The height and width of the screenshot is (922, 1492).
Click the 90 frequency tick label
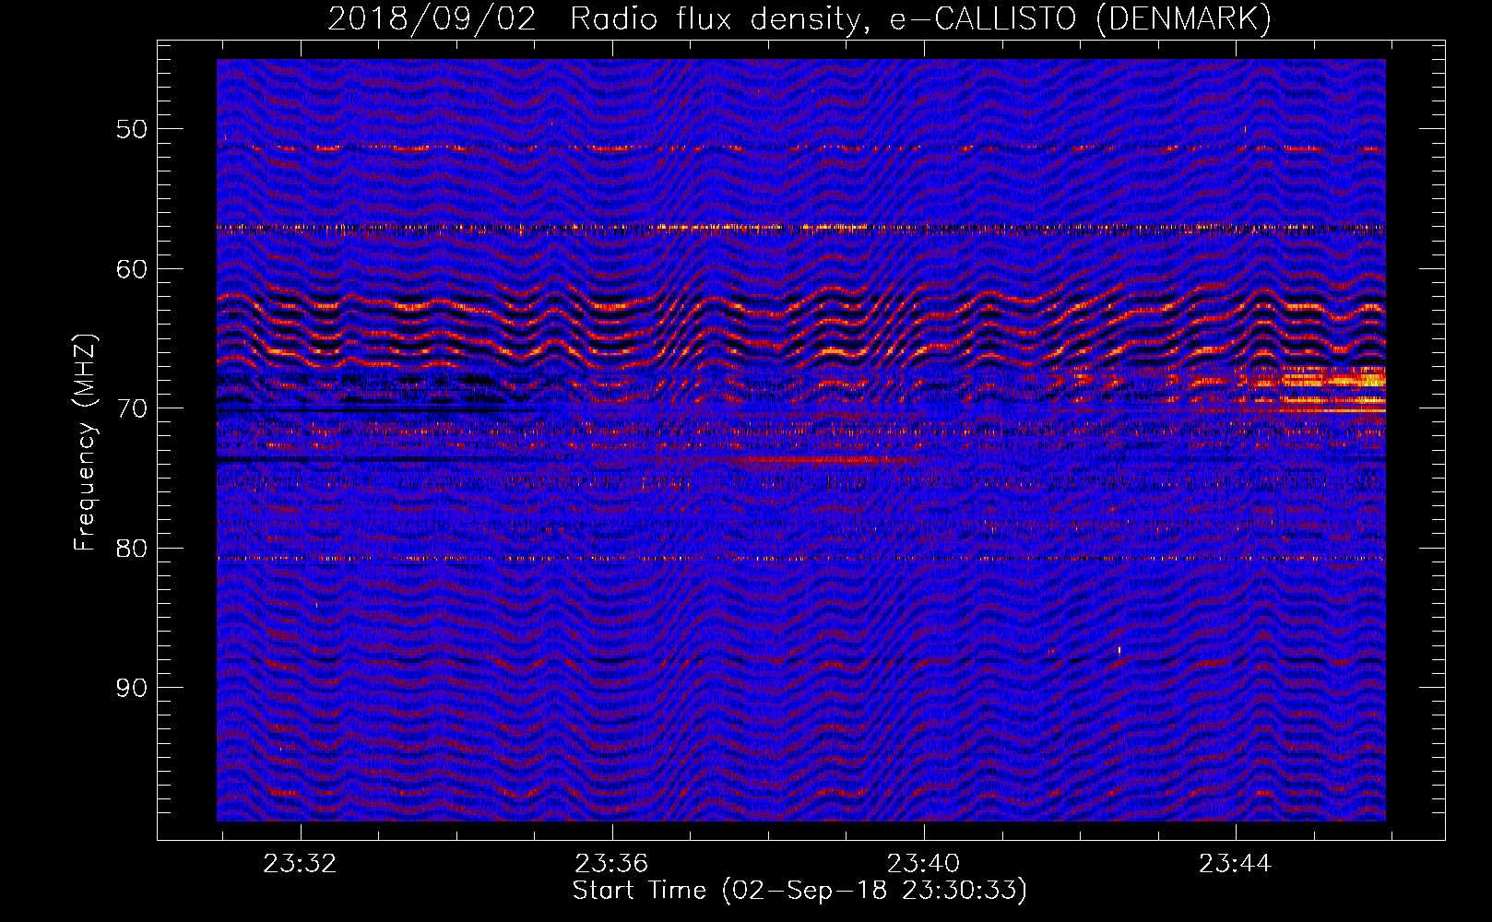(x=132, y=688)
